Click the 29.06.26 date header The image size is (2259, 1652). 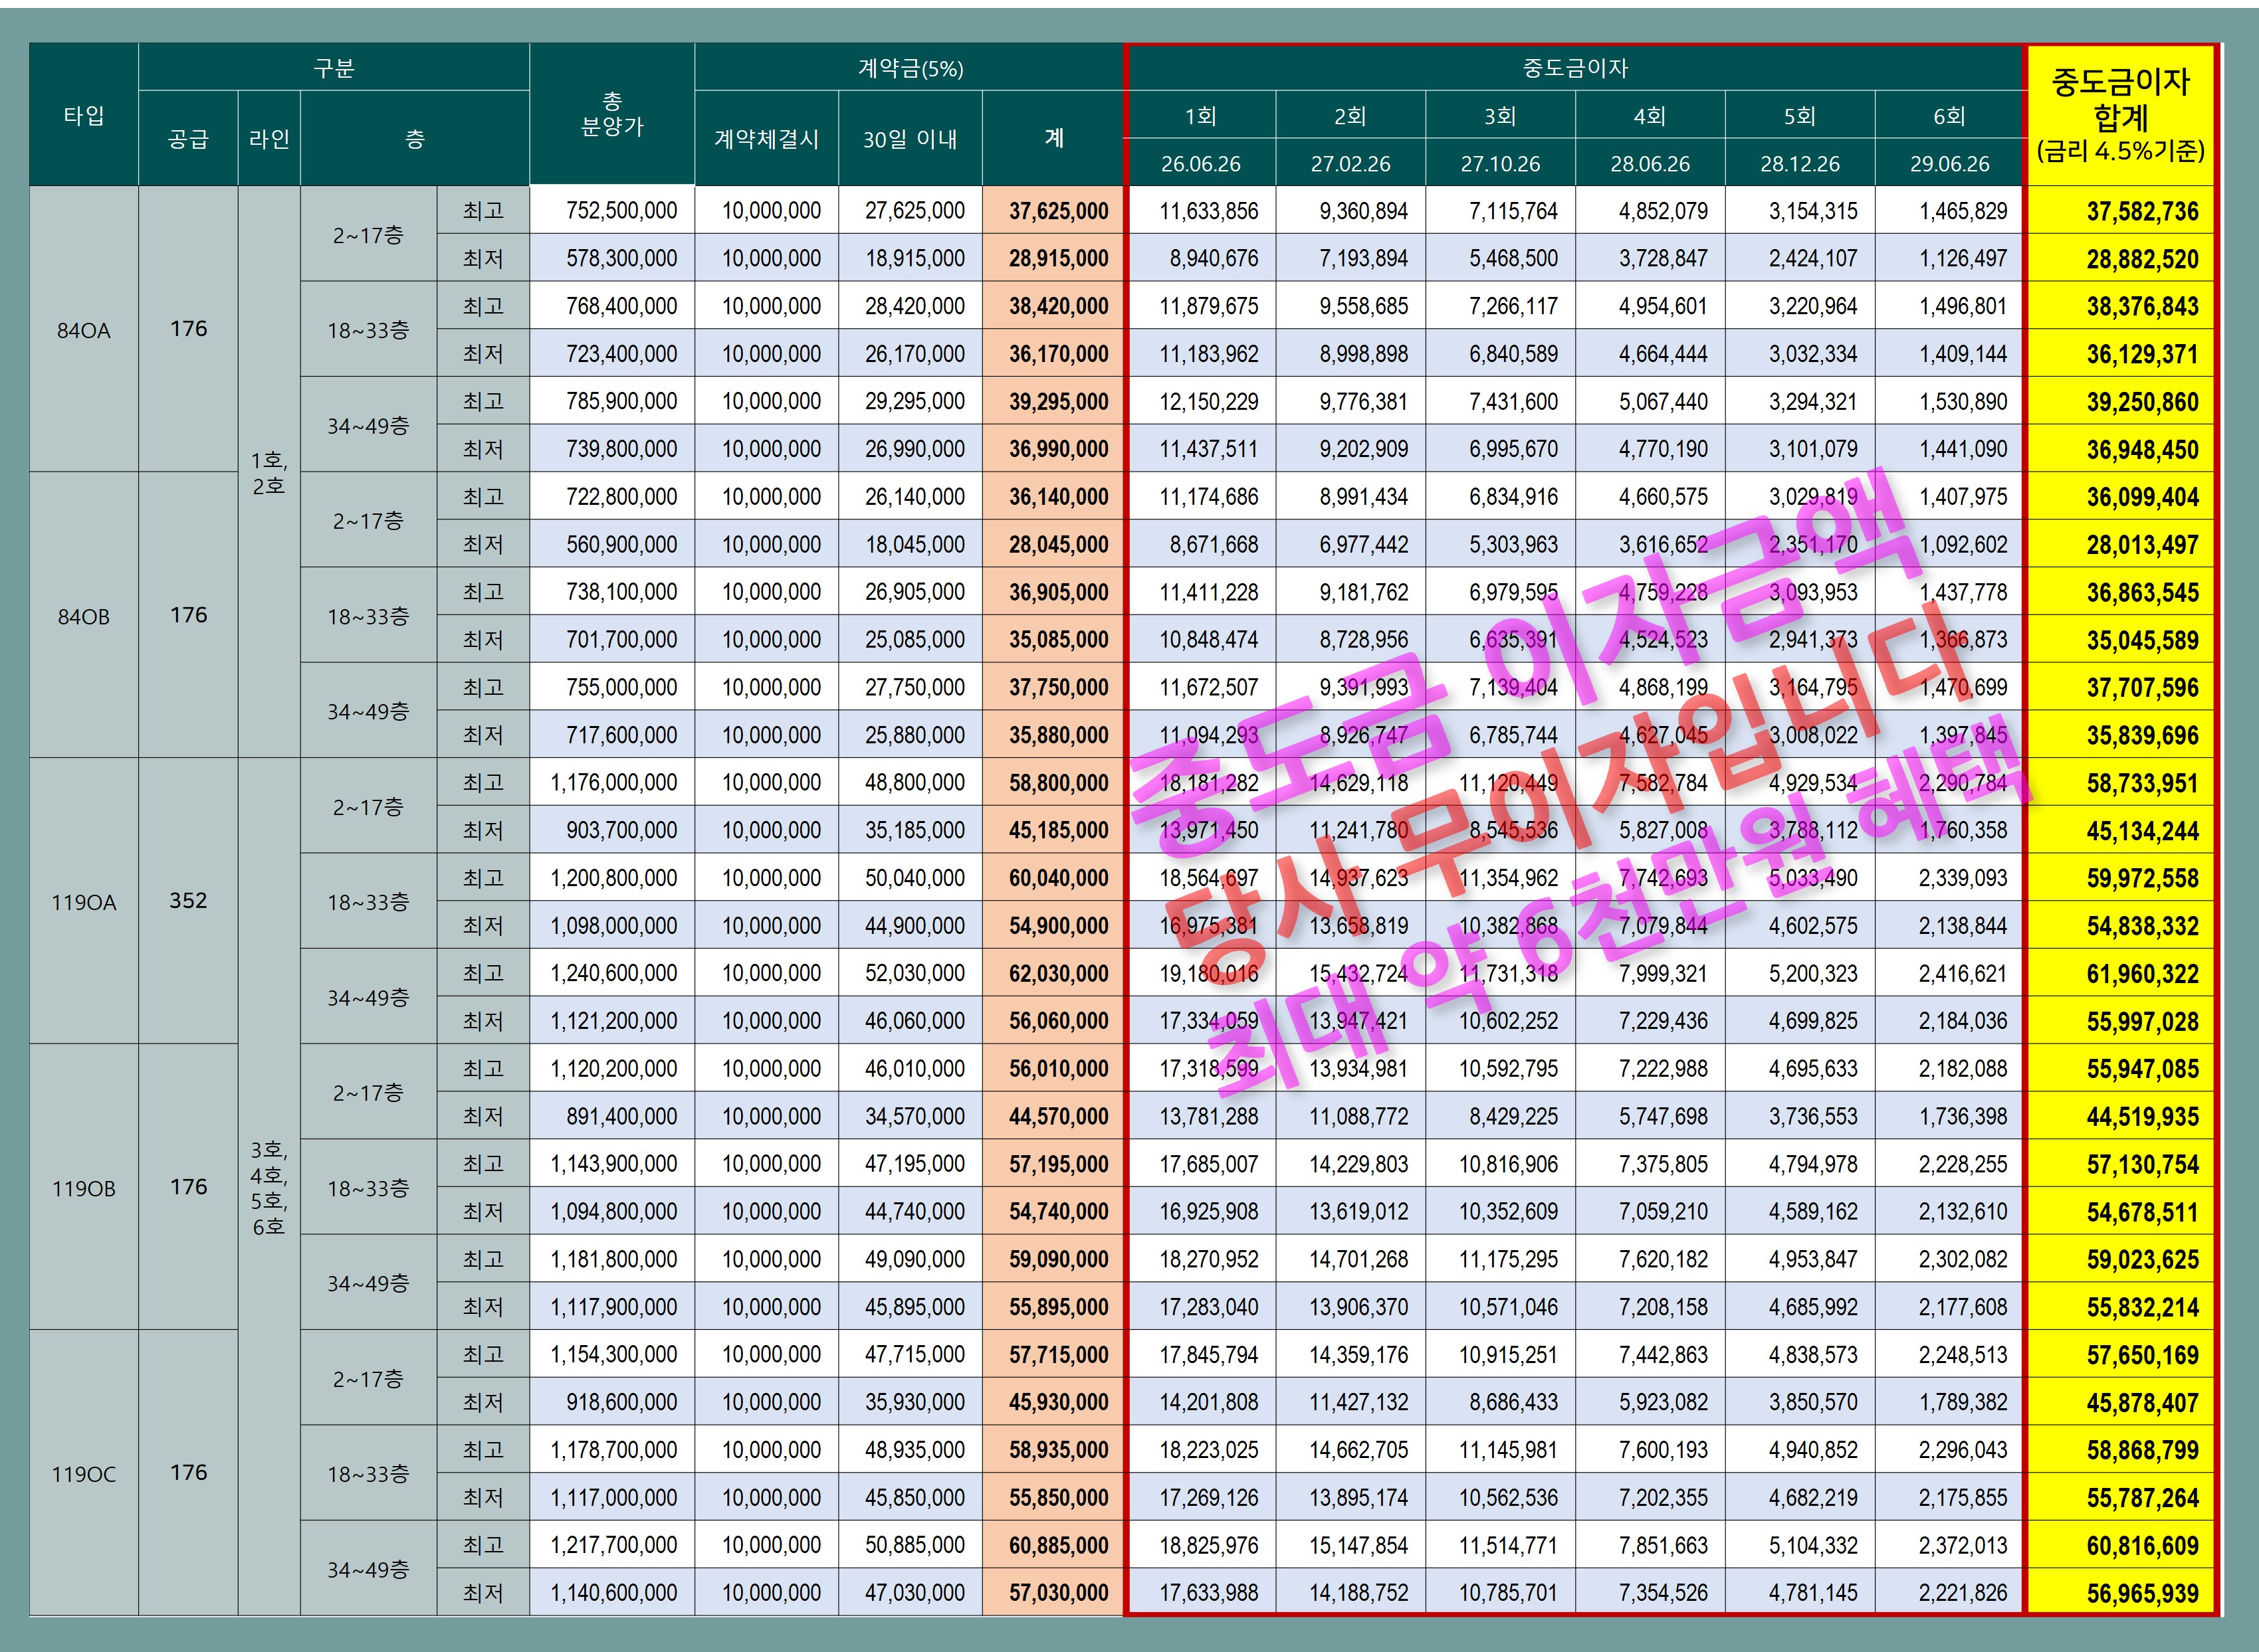tap(1949, 163)
